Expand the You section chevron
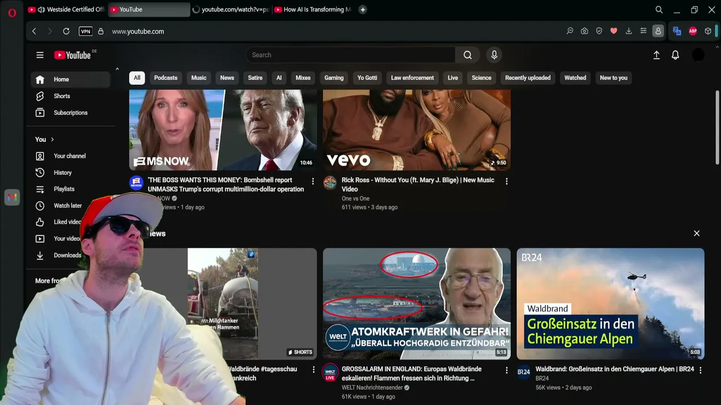 click(x=52, y=139)
